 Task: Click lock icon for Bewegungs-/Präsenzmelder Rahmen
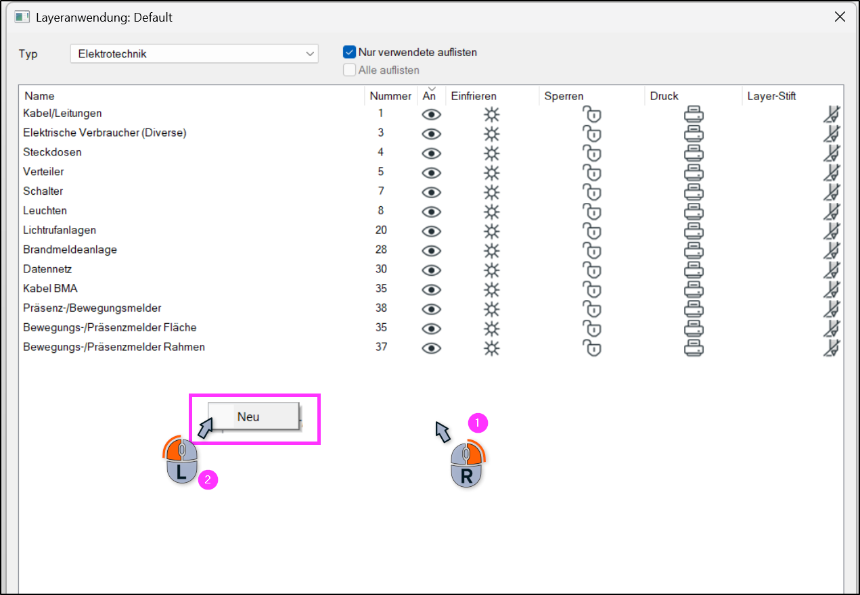pyautogui.click(x=592, y=348)
